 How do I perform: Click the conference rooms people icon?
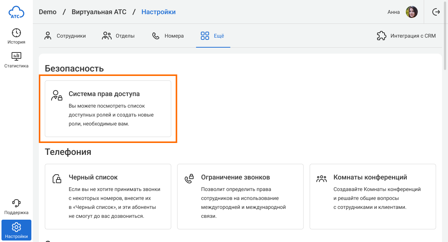pos(321,179)
